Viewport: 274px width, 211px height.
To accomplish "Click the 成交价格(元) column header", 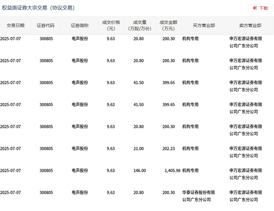I will coord(111,25).
